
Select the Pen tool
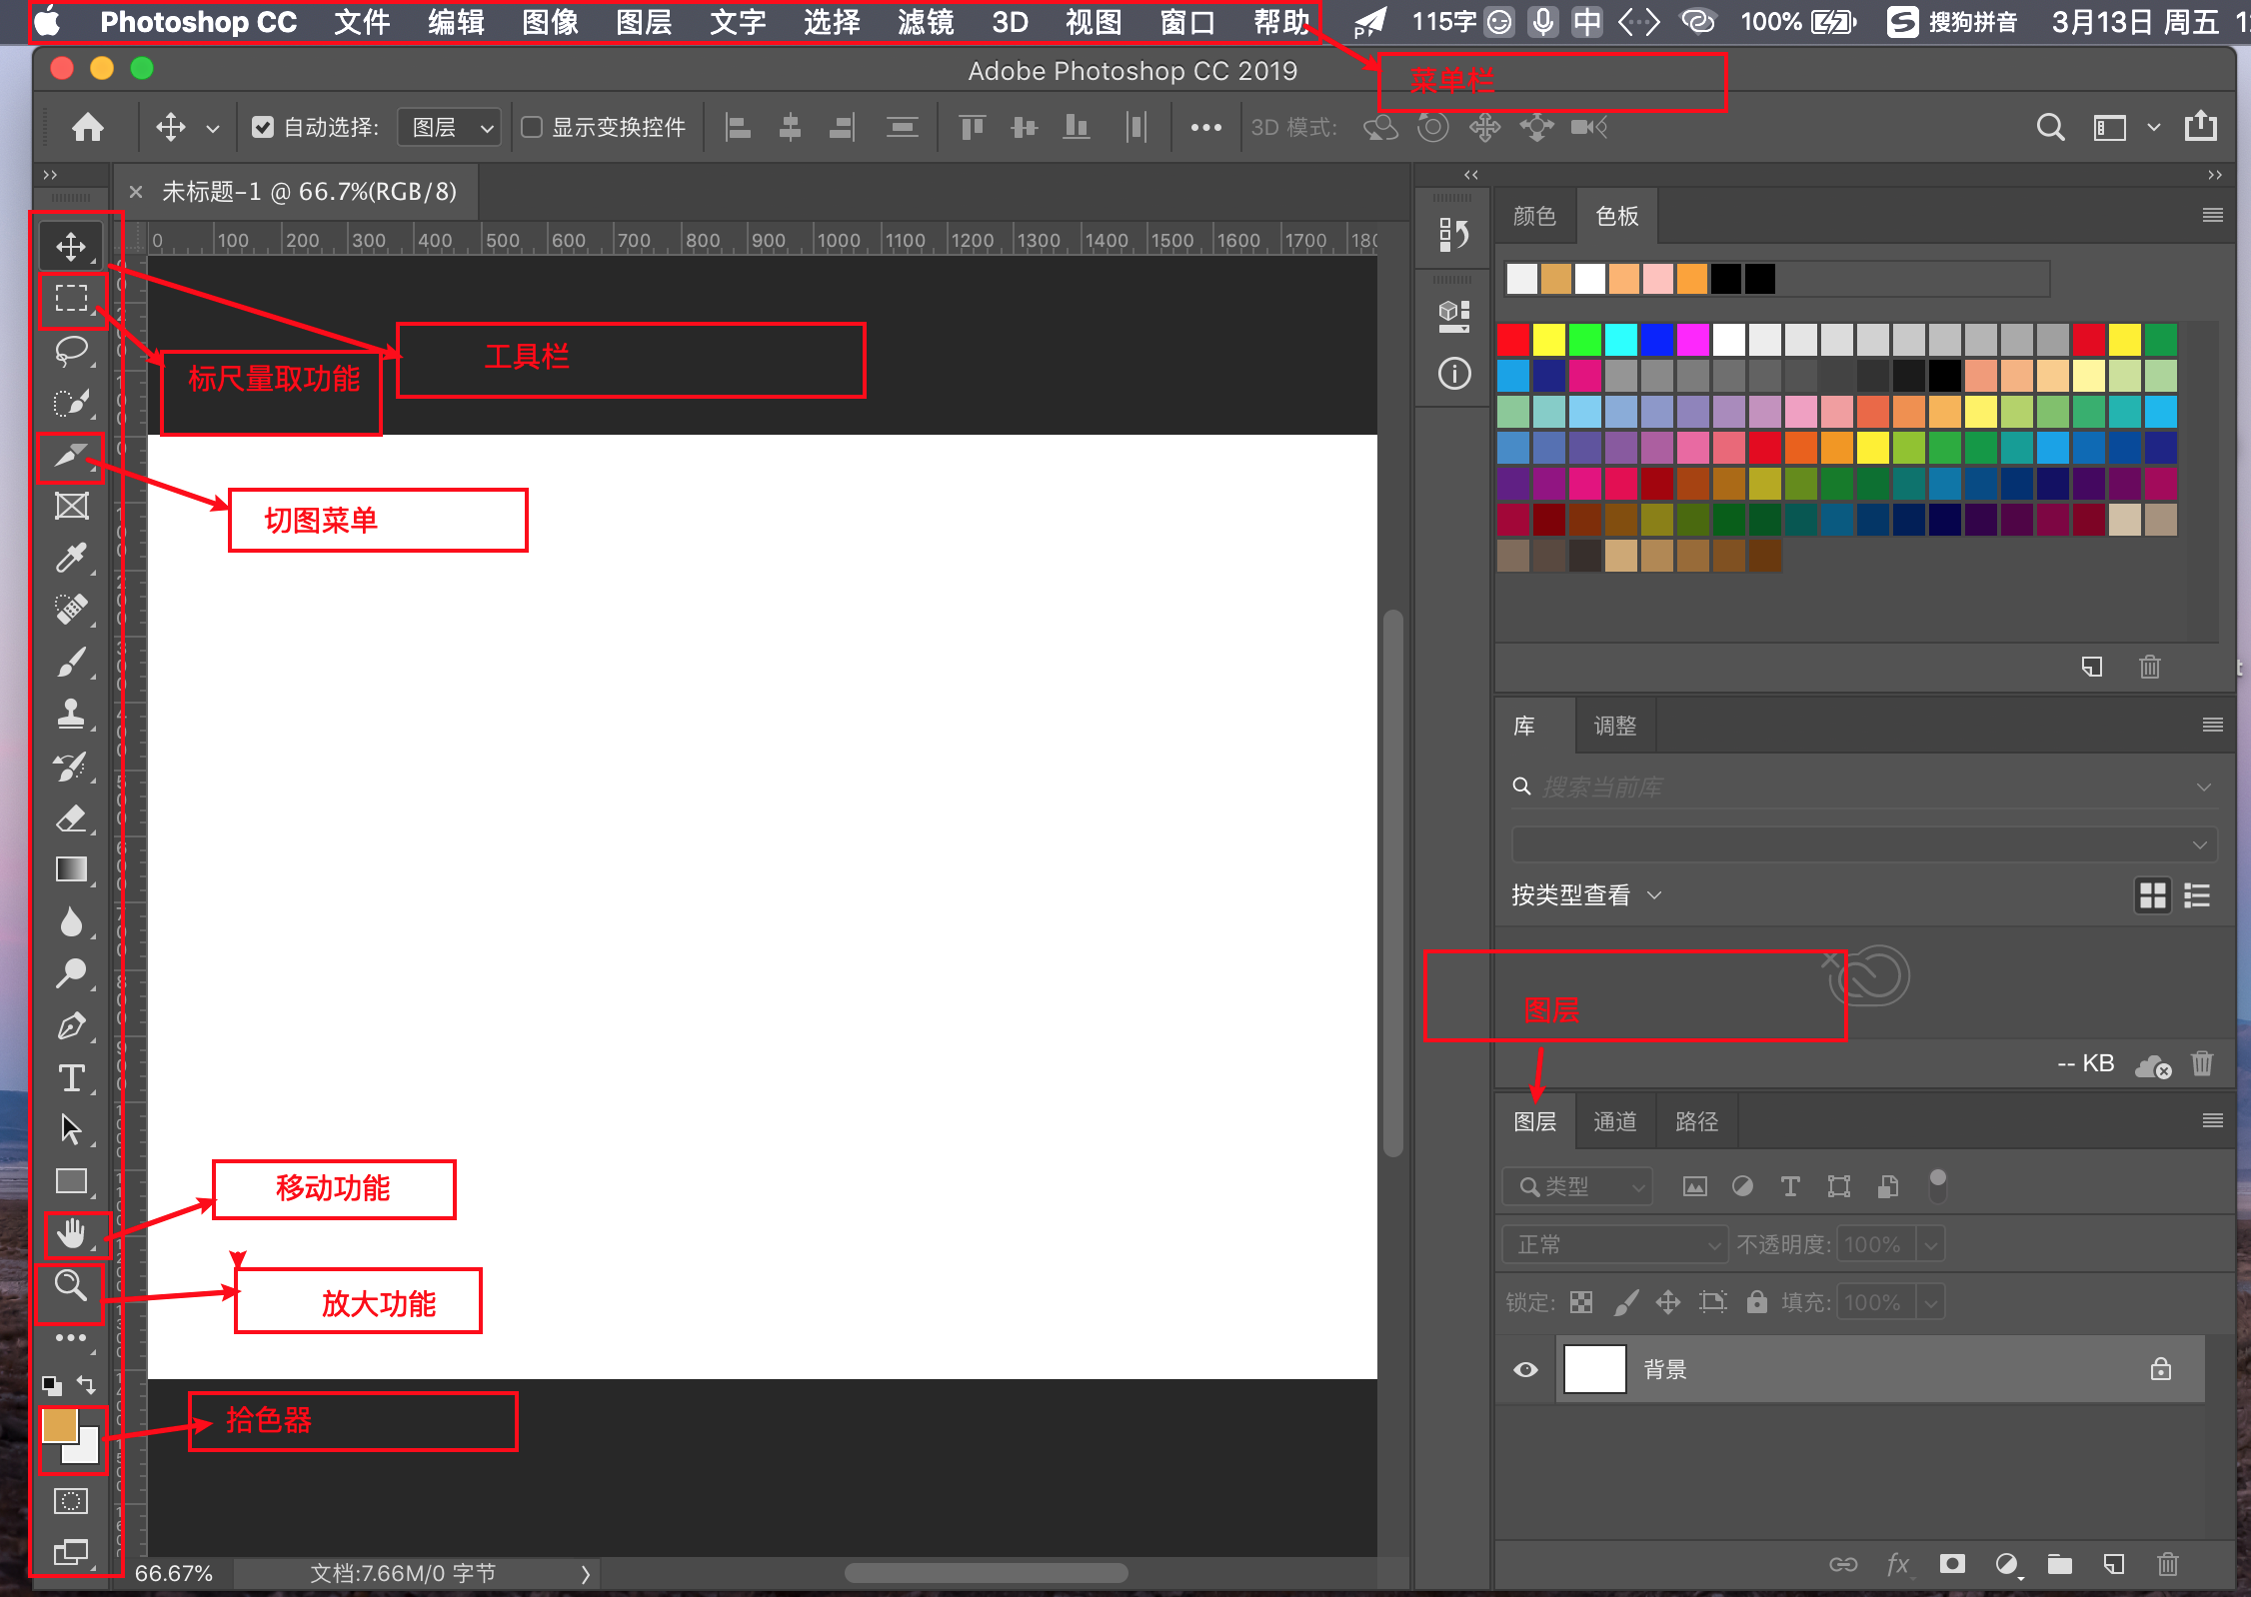point(71,1026)
